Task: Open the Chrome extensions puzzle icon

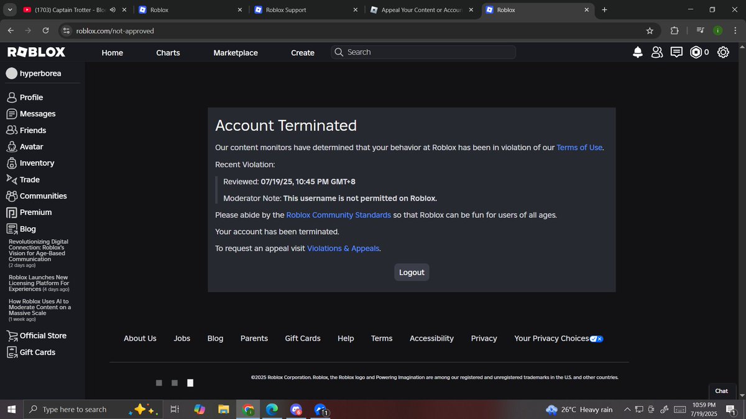Action: 675,30
